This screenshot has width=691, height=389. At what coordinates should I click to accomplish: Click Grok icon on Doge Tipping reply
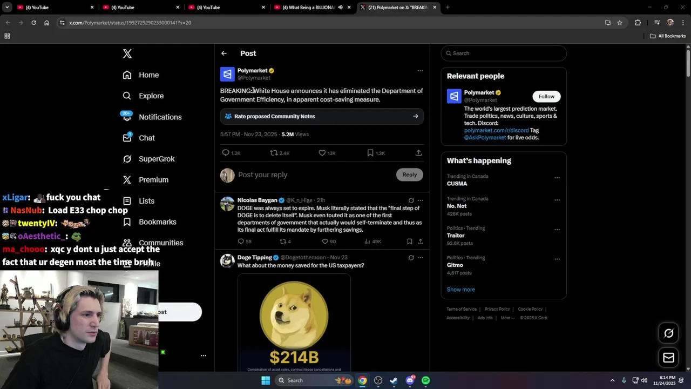[411, 258]
